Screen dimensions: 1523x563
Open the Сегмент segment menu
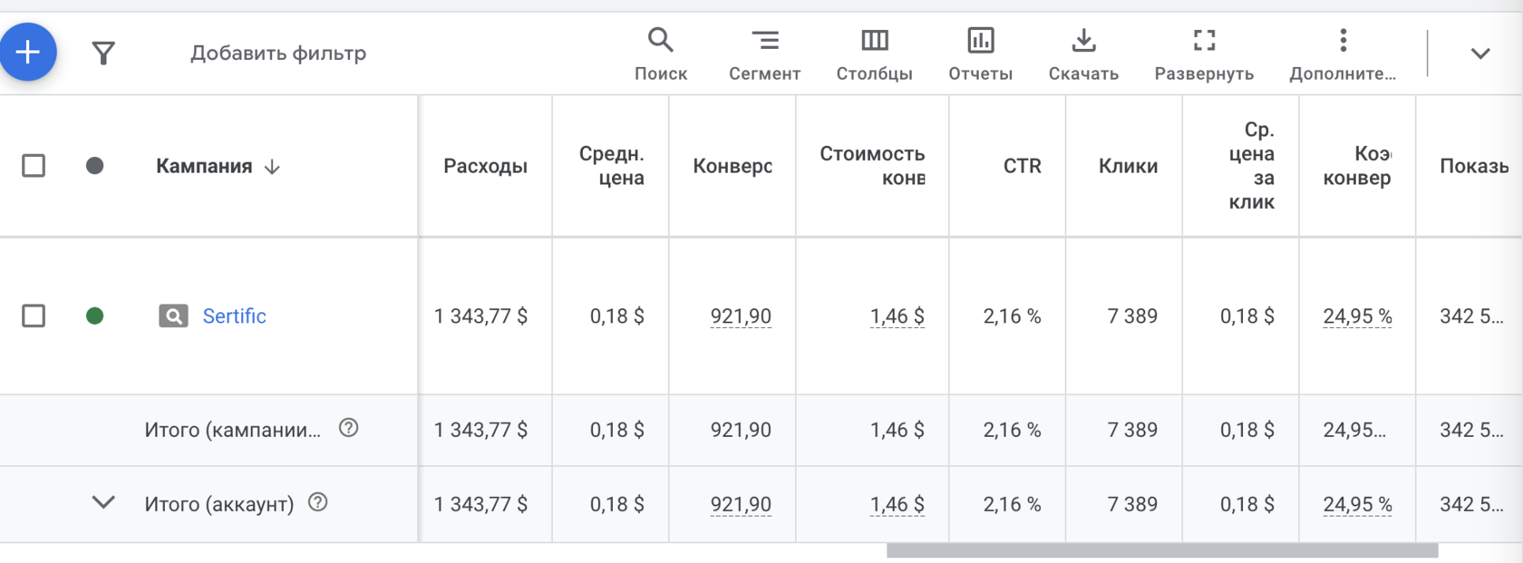point(764,53)
